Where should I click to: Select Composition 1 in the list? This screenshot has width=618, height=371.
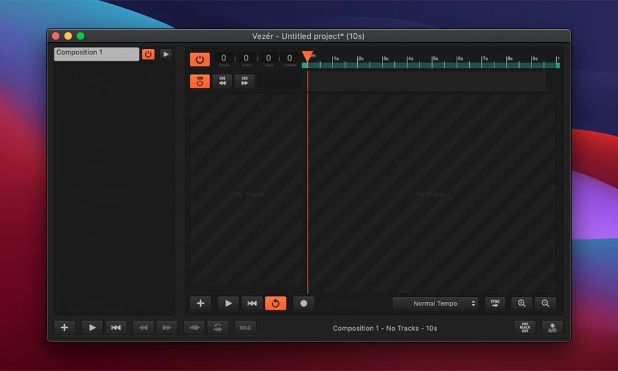pyautogui.click(x=96, y=54)
